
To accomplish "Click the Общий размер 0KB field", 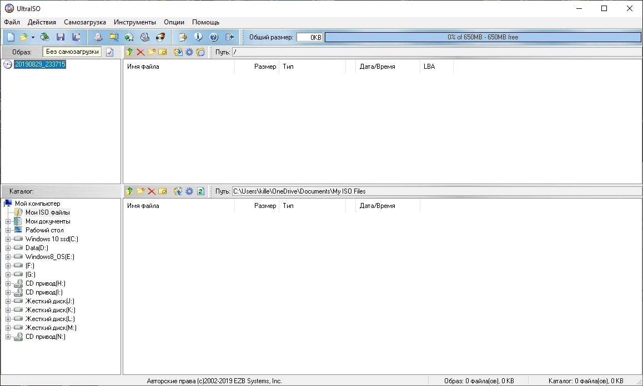I will [x=309, y=37].
